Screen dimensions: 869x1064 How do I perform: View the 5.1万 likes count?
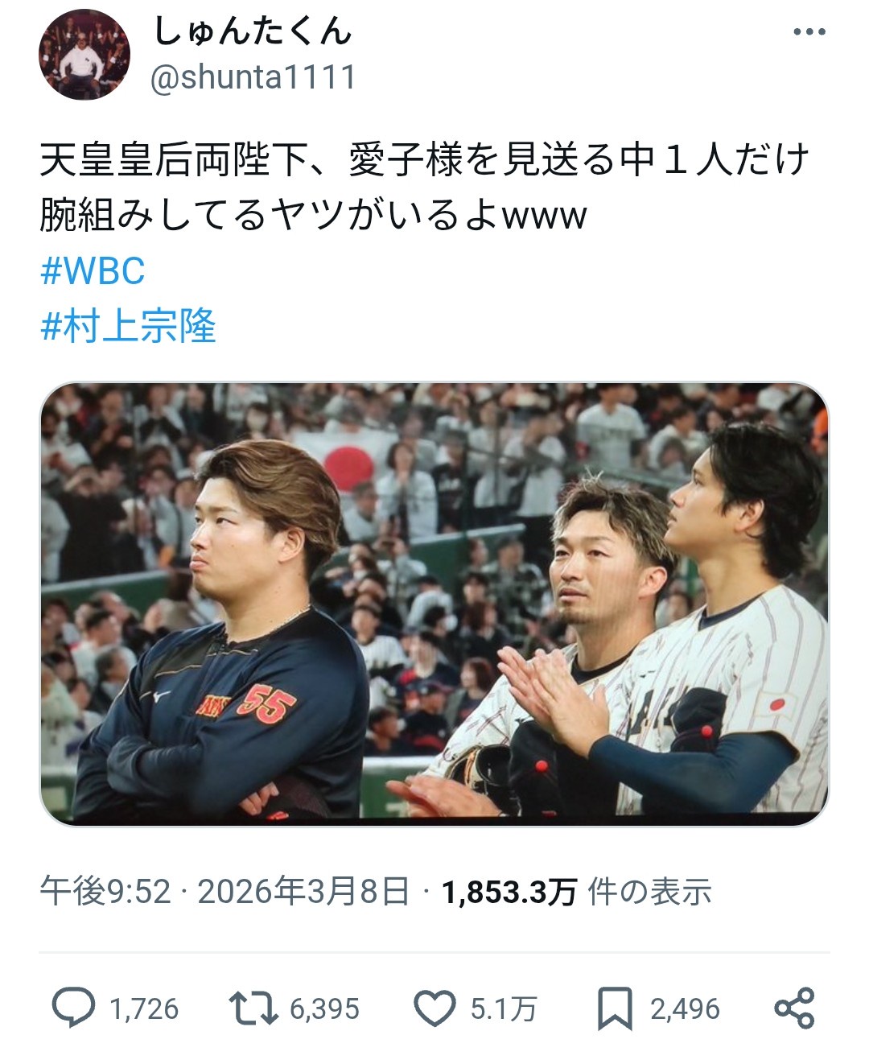(x=503, y=1009)
